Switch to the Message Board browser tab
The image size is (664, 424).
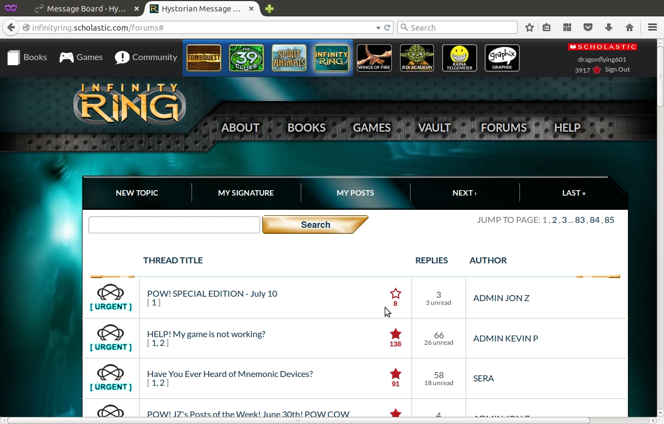[x=86, y=9]
